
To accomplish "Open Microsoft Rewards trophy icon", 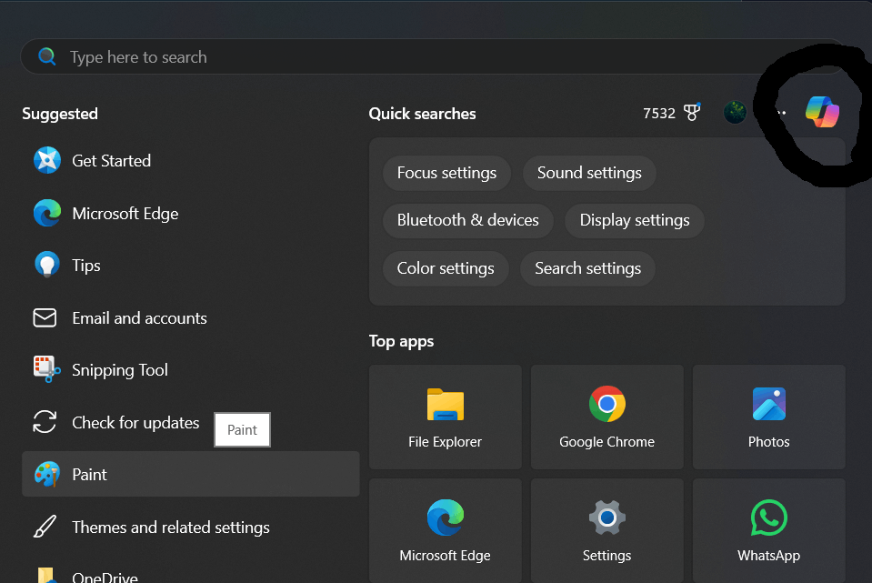I will [692, 113].
